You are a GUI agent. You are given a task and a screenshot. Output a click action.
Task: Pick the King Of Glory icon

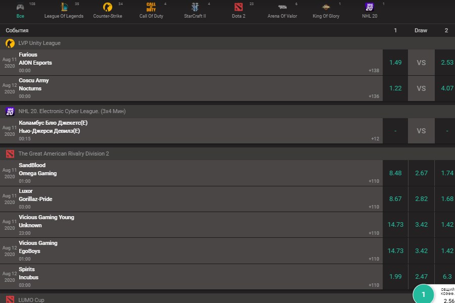coord(326,7)
